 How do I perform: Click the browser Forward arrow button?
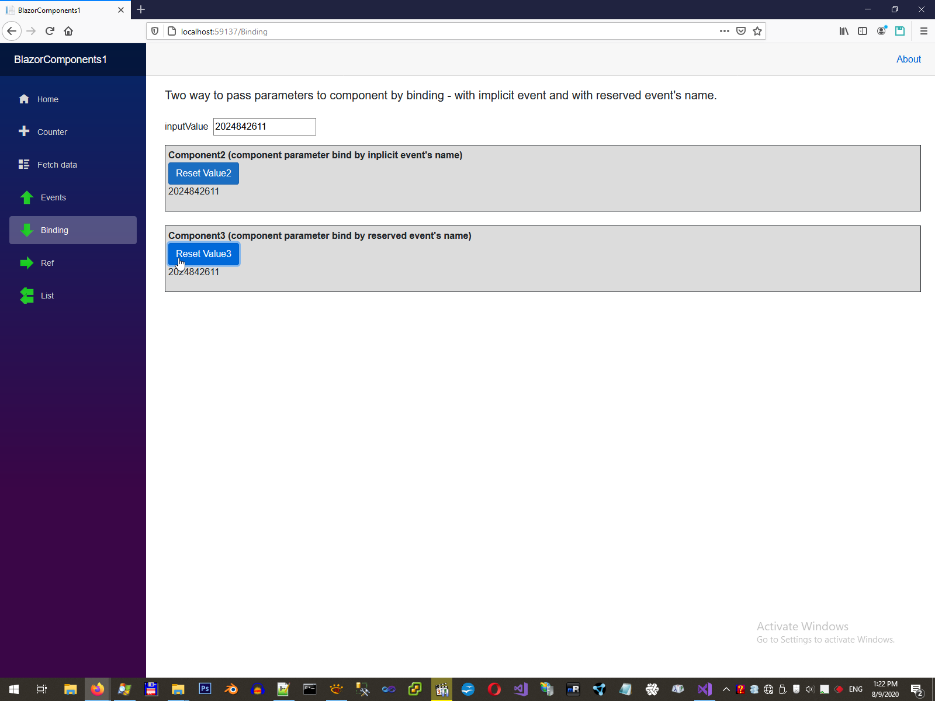click(x=32, y=31)
